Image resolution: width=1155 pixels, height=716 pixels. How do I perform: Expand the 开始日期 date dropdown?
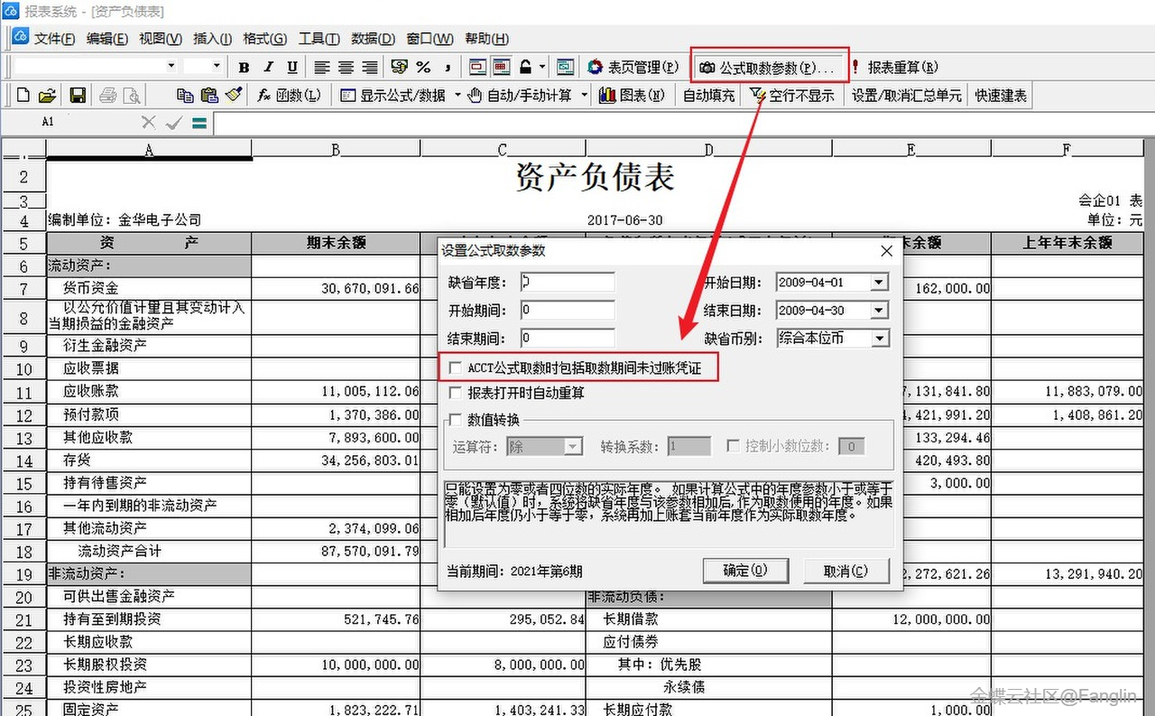click(x=879, y=283)
